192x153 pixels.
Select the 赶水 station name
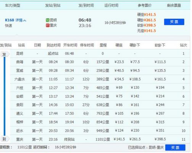pyautogui.click(x=20, y=130)
